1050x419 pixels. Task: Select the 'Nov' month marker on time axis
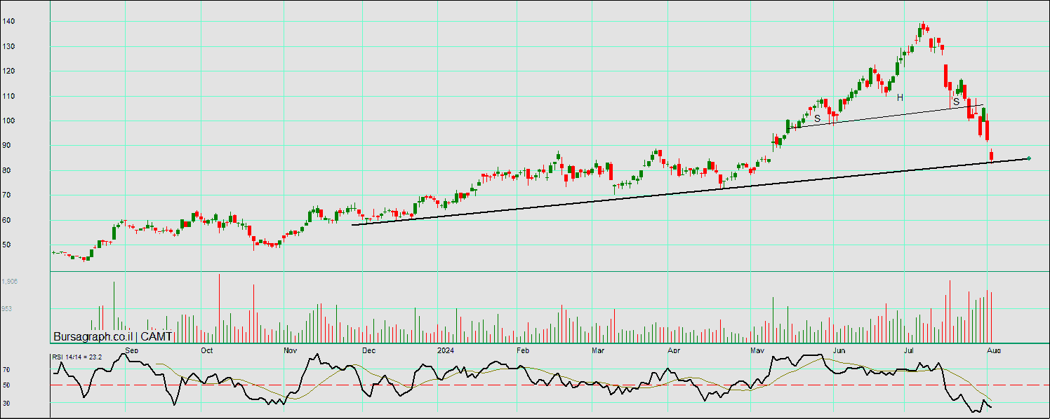(290, 350)
